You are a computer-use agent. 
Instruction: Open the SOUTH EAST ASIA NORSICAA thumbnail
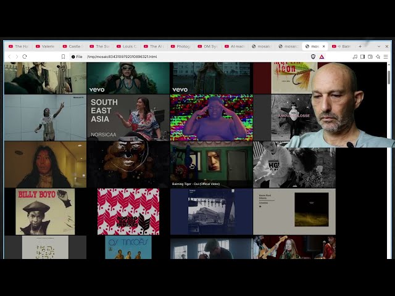point(128,118)
